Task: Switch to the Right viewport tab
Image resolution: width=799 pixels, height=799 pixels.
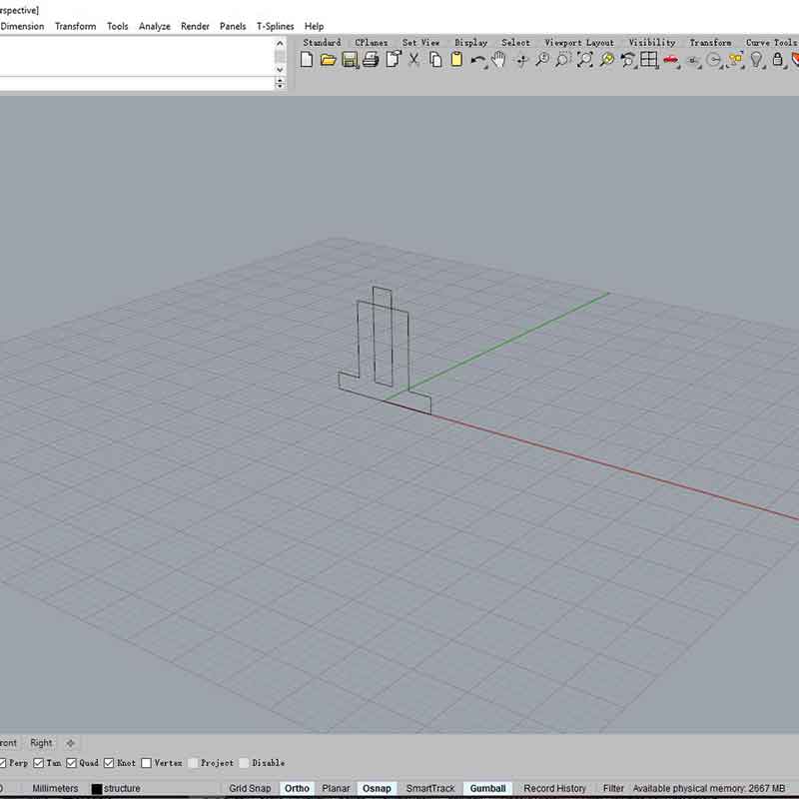Action: pos(41,743)
